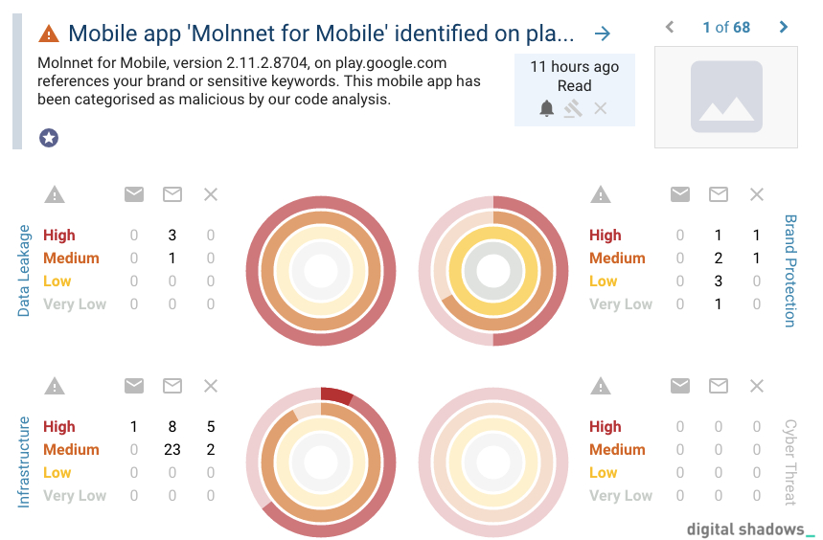Dismiss alert with X in status box
823x540 pixels.
point(601,108)
